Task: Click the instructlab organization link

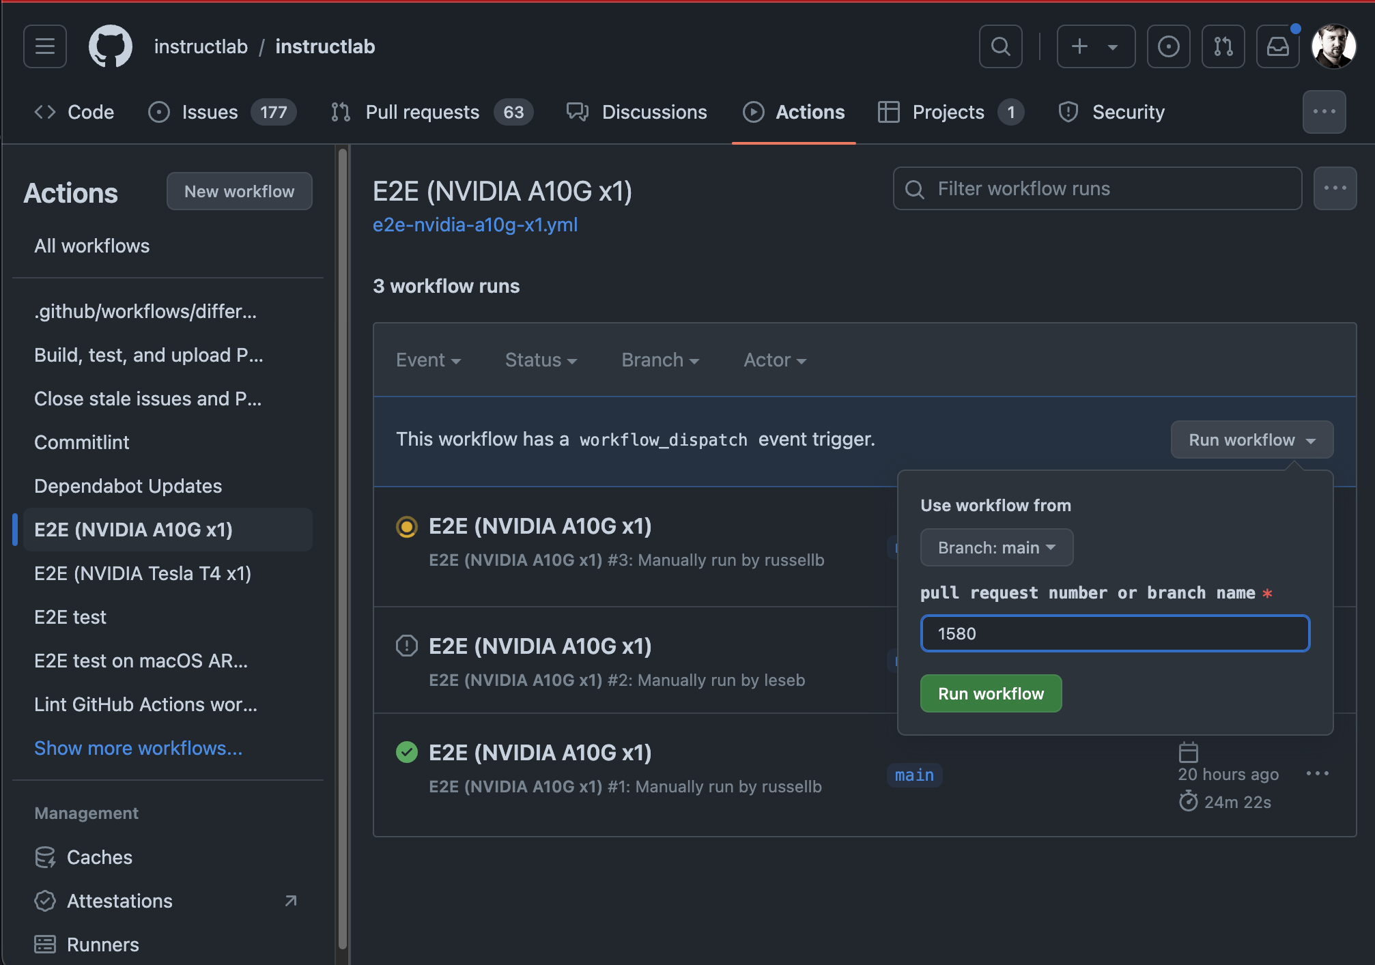Action: coord(201,46)
